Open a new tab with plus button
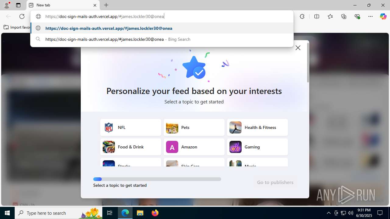Screen dimensions: 390x219 (106, 5)
